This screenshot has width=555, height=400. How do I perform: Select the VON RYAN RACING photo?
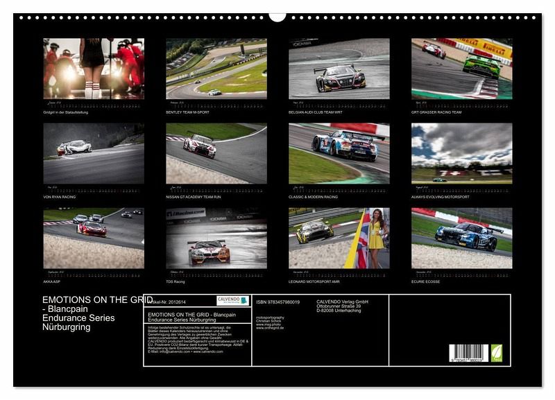[94, 153]
